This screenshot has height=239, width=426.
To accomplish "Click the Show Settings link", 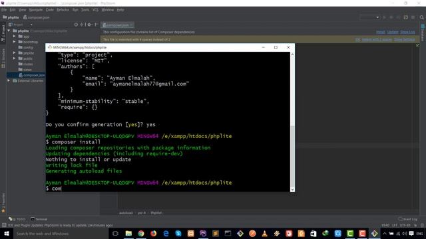I will click(405, 40).
